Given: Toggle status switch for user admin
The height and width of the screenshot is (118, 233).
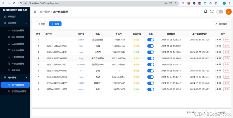Looking at the screenshot, I should (x=150, y=40).
